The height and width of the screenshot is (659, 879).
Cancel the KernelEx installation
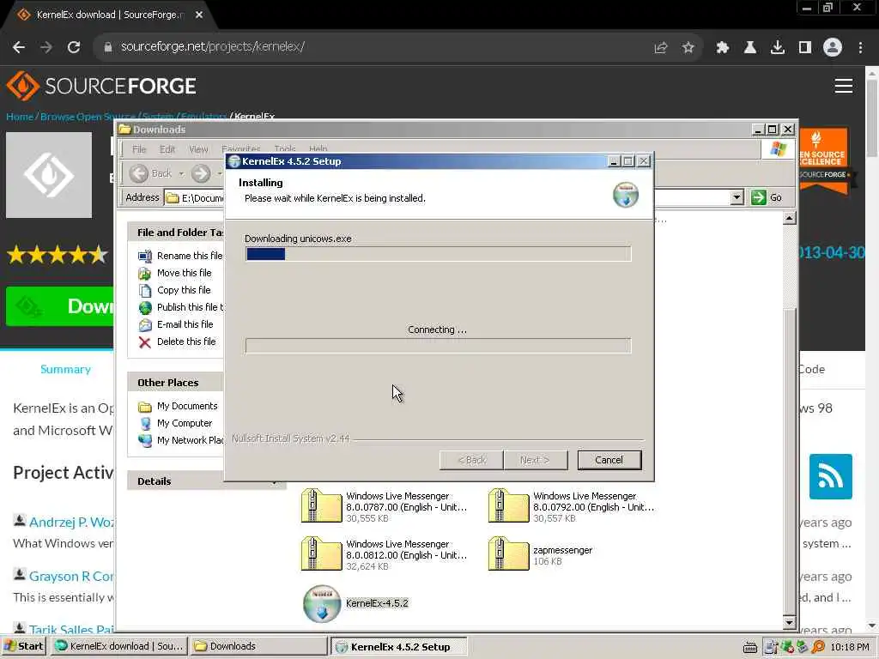pyautogui.click(x=609, y=460)
